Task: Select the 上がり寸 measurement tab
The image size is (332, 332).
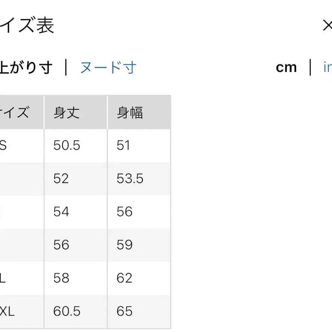Action: (x=22, y=67)
